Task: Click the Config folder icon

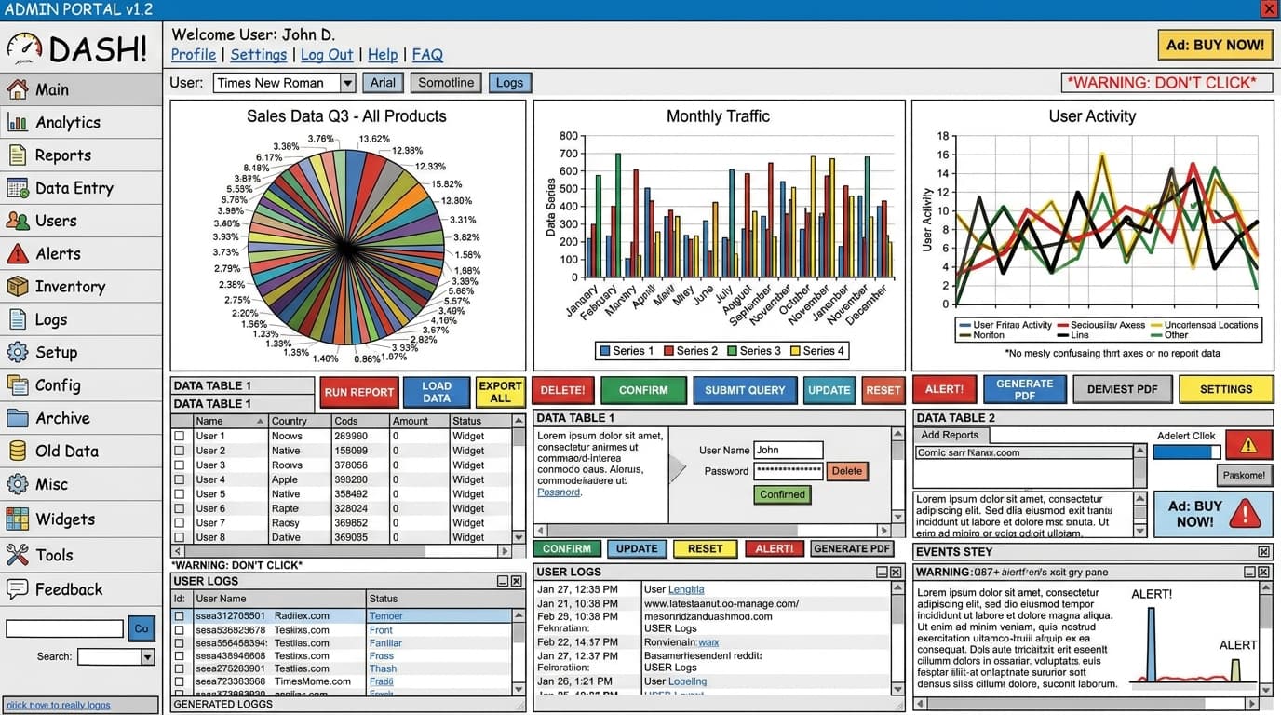Action: click(17, 384)
